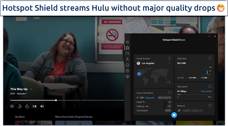Stop the VPN connection with the blue stop button
Screen dimensions: 228x126
[x=174, y=115]
